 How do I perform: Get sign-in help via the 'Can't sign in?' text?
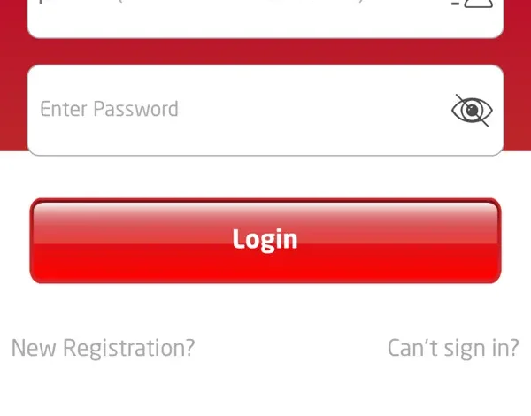(x=453, y=348)
